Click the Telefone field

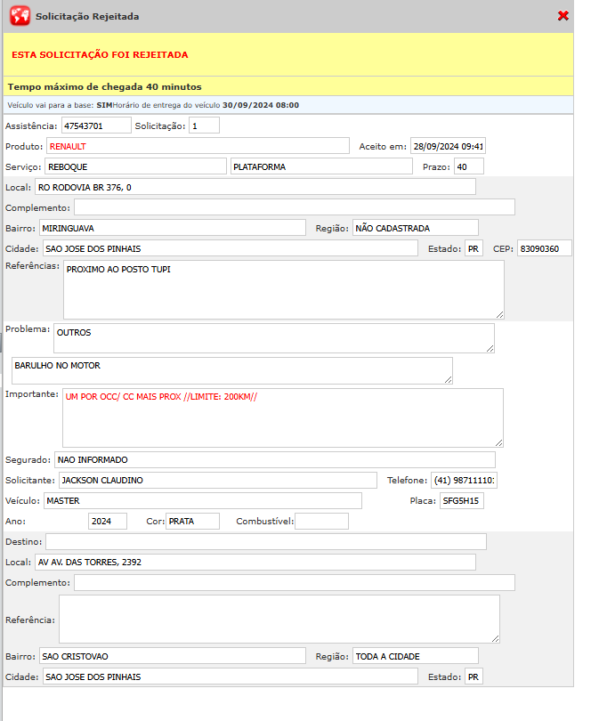coord(465,481)
